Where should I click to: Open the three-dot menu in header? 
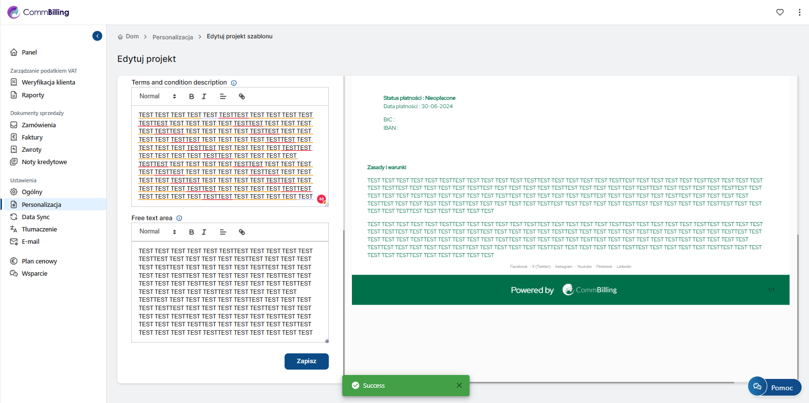[799, 12]
